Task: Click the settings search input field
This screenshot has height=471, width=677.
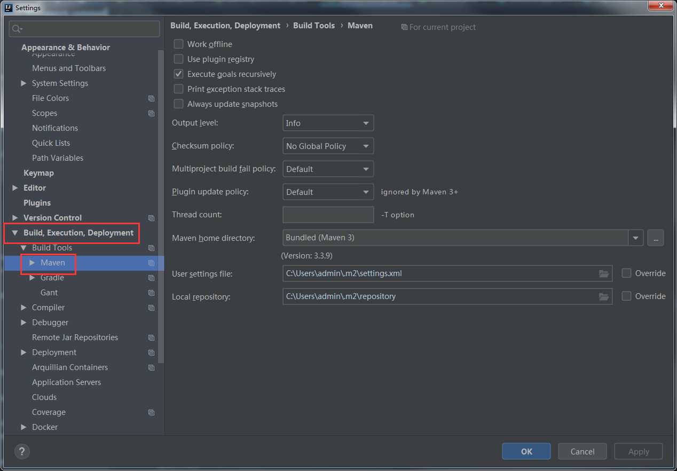Action: (84, 29)
